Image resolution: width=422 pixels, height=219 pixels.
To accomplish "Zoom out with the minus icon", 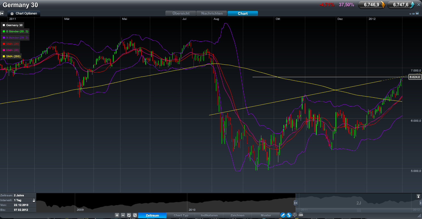I will (123, 215).
